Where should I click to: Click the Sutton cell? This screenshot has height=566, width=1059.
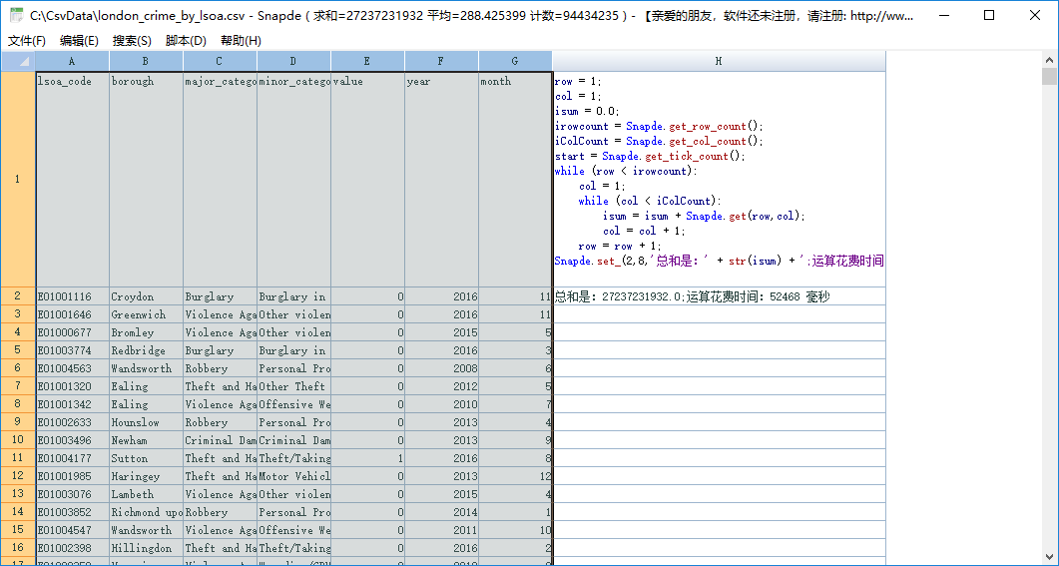[146, 458]
